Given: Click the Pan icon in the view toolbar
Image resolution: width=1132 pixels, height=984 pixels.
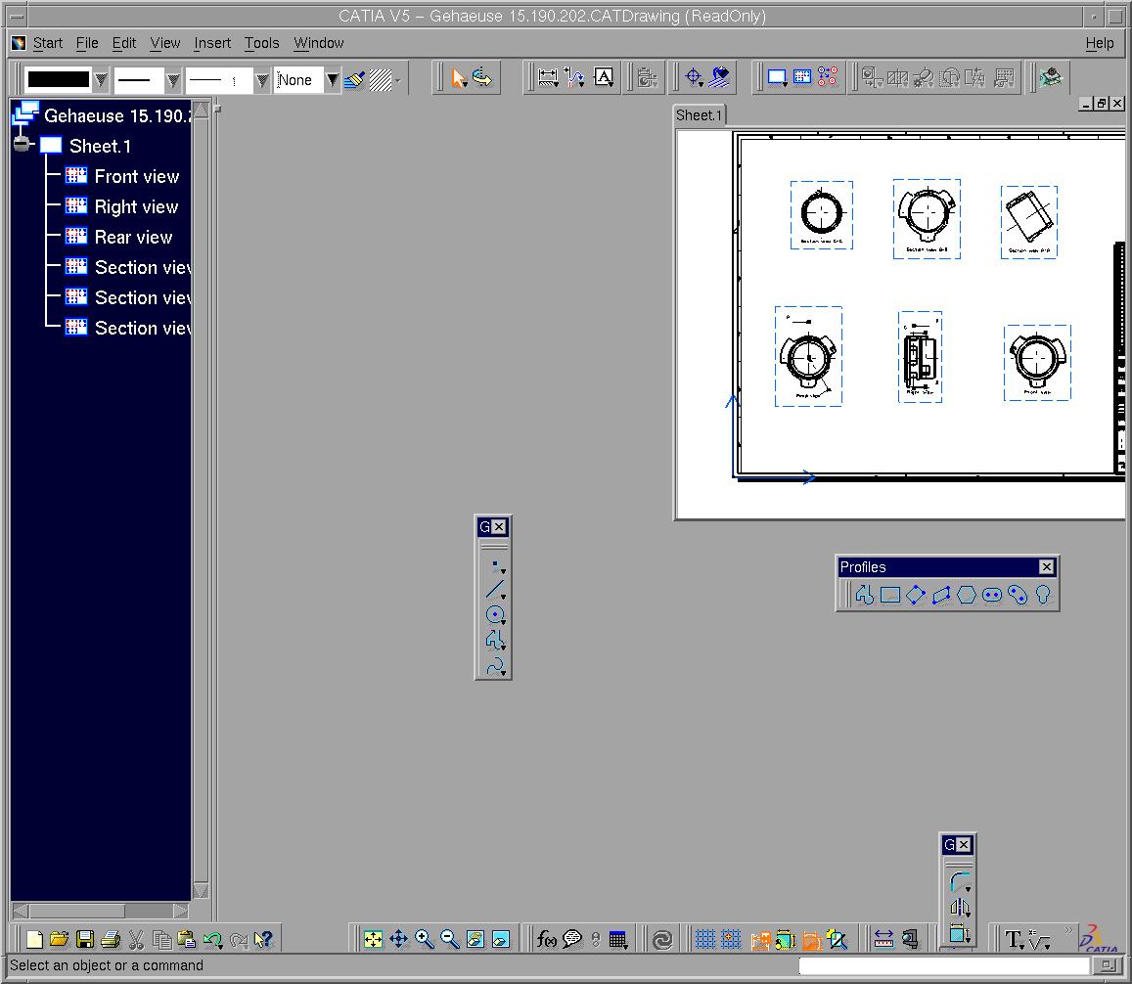Looking at the screenshot, I should click(x=398, y=939).
